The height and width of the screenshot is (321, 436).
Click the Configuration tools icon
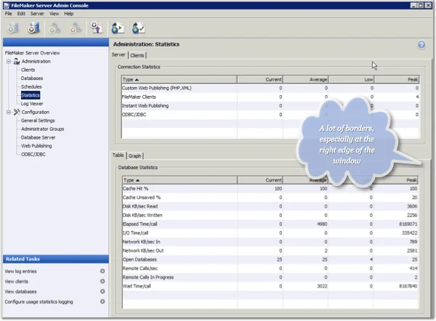click(x=17, y=112)
